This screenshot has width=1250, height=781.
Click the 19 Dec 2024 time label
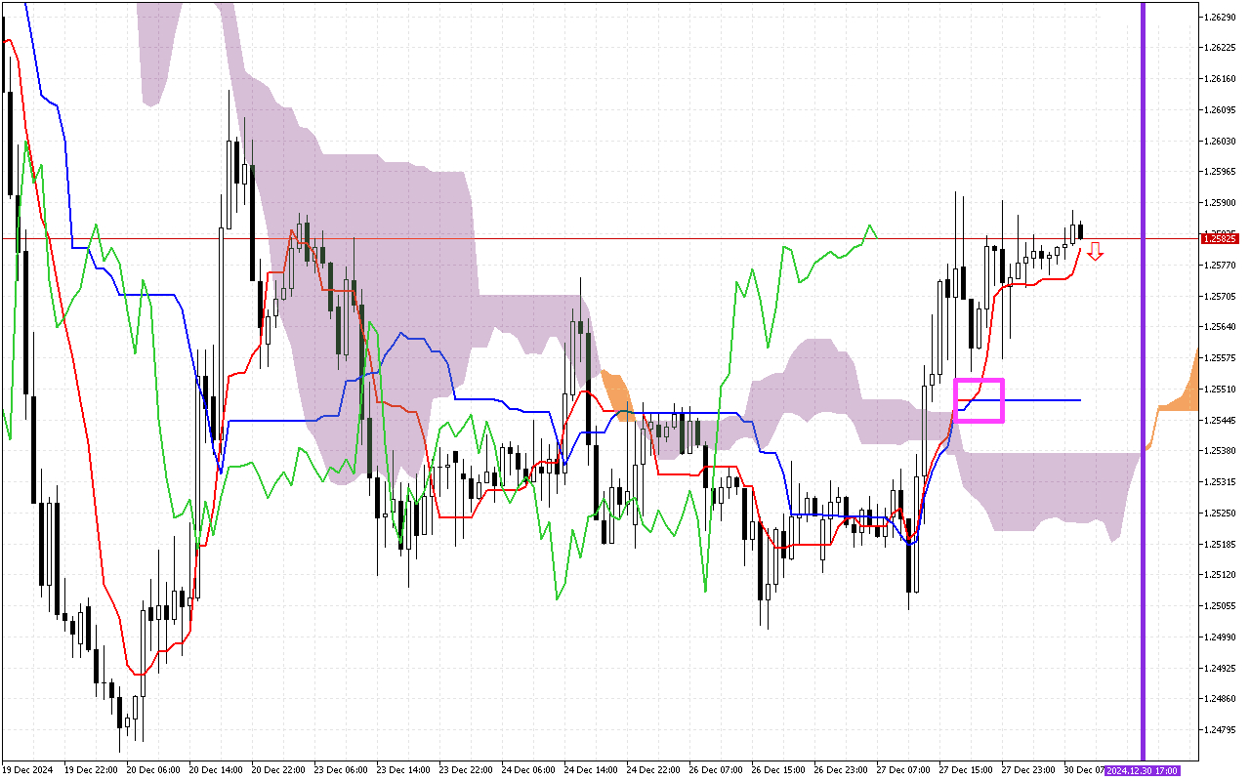coord(26,770)
